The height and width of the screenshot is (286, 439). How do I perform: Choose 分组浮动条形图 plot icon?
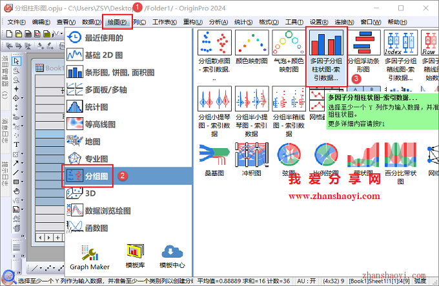(363, 43)
